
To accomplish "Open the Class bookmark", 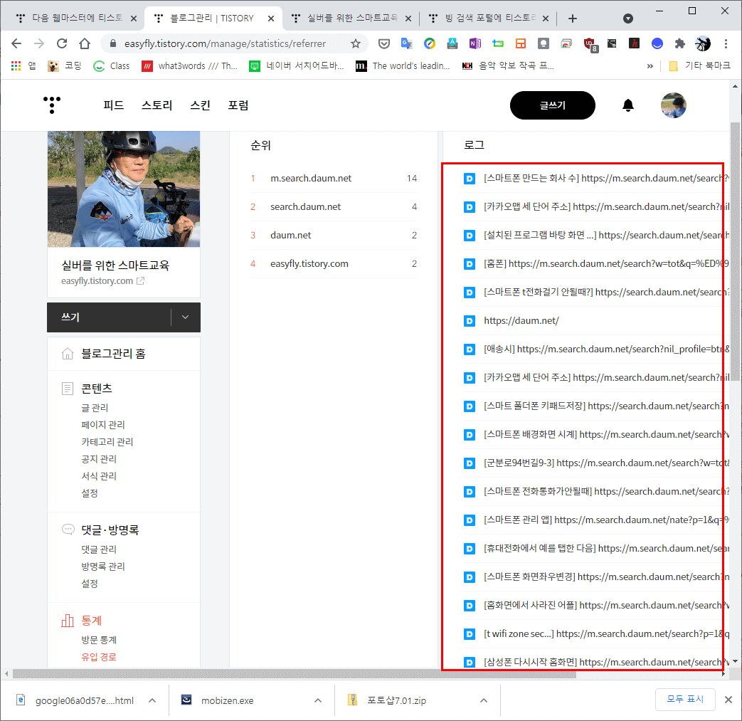I will (x=112, y=65).
